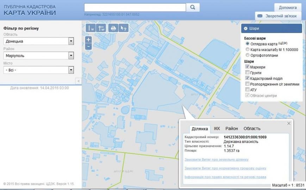
Task: Zoom out of the map
Action: click(x=88, y=46)
